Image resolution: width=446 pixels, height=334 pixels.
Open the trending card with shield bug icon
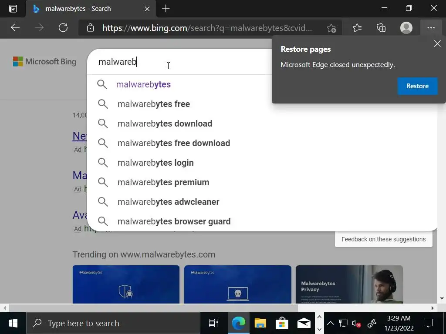click(126, 284)
